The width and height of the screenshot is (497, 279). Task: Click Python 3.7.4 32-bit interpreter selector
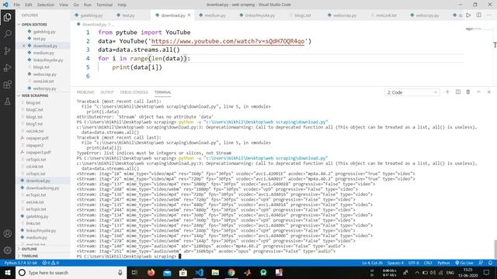click(x=21, y=263)
